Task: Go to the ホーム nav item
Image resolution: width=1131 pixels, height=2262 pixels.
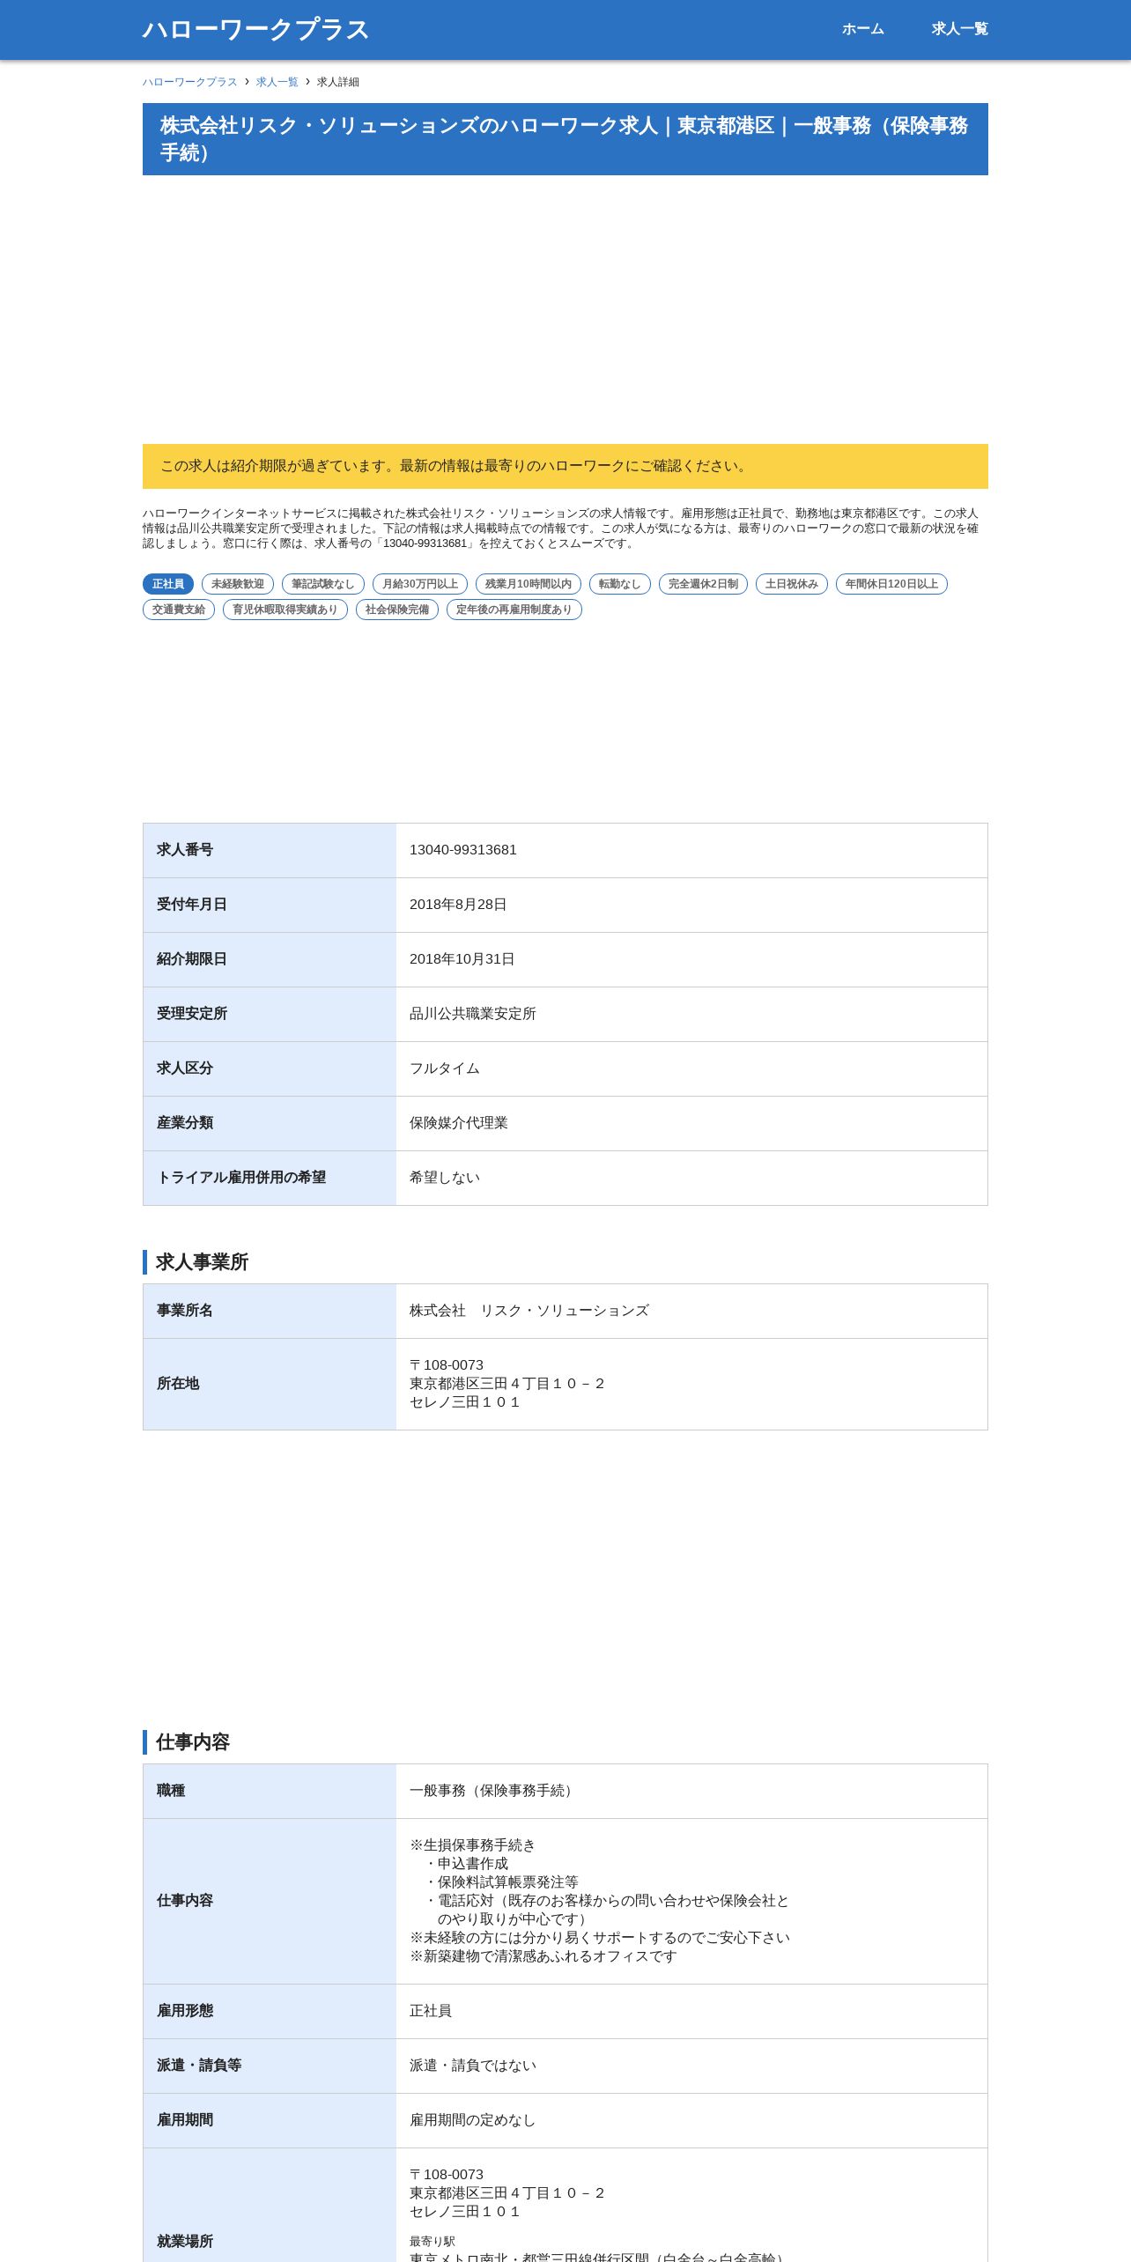Action: [862, 29]
